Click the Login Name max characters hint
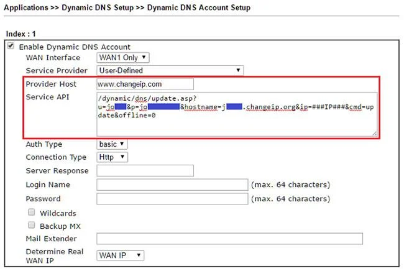Image resolution: width=404 pixels, height=271 pixels. coord(291,185)
